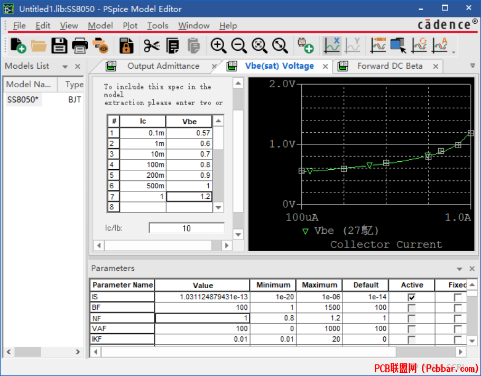Click the Parameters horizontal scrollbar right arrow
The height and width of the screenshot is (376, 481).
460,352
